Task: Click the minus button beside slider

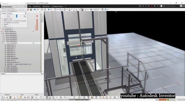Action: click(x=8, y=16)
